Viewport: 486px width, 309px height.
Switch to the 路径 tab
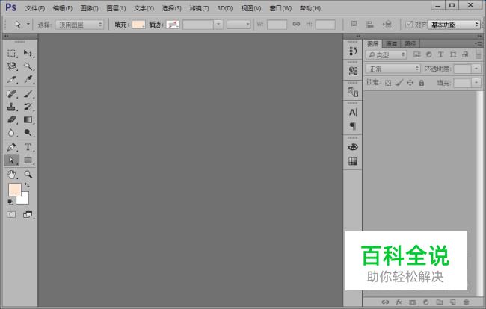pyautogui.click(x=410, y=43)
